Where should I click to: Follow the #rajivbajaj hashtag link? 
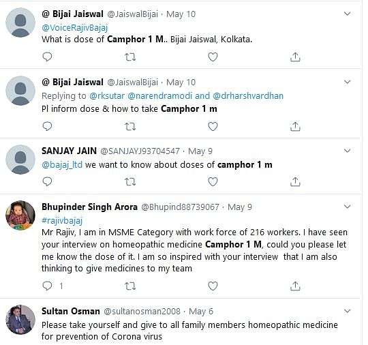pos(62,220)
